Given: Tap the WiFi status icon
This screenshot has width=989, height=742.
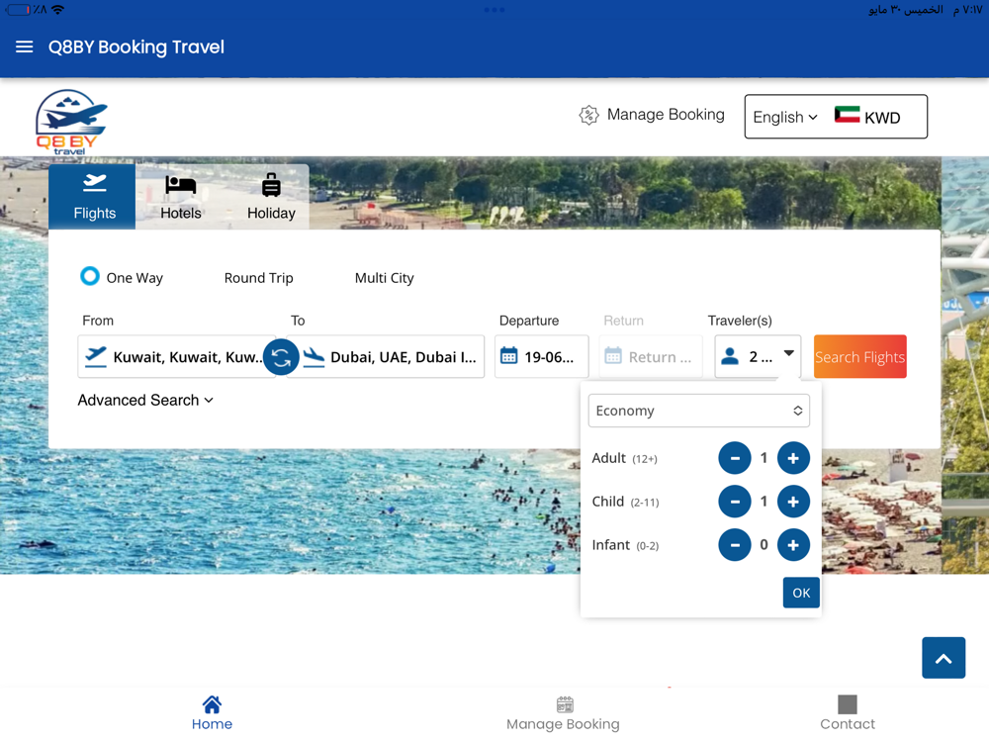Looking at the screenshot, I should point(58,10).
